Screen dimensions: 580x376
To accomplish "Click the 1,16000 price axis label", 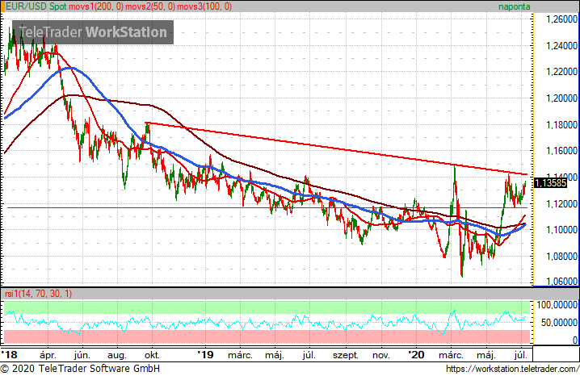I will coord(561,151).
